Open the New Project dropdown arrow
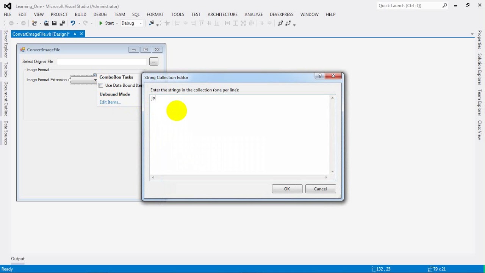485x273 pixels. (40, 23)
